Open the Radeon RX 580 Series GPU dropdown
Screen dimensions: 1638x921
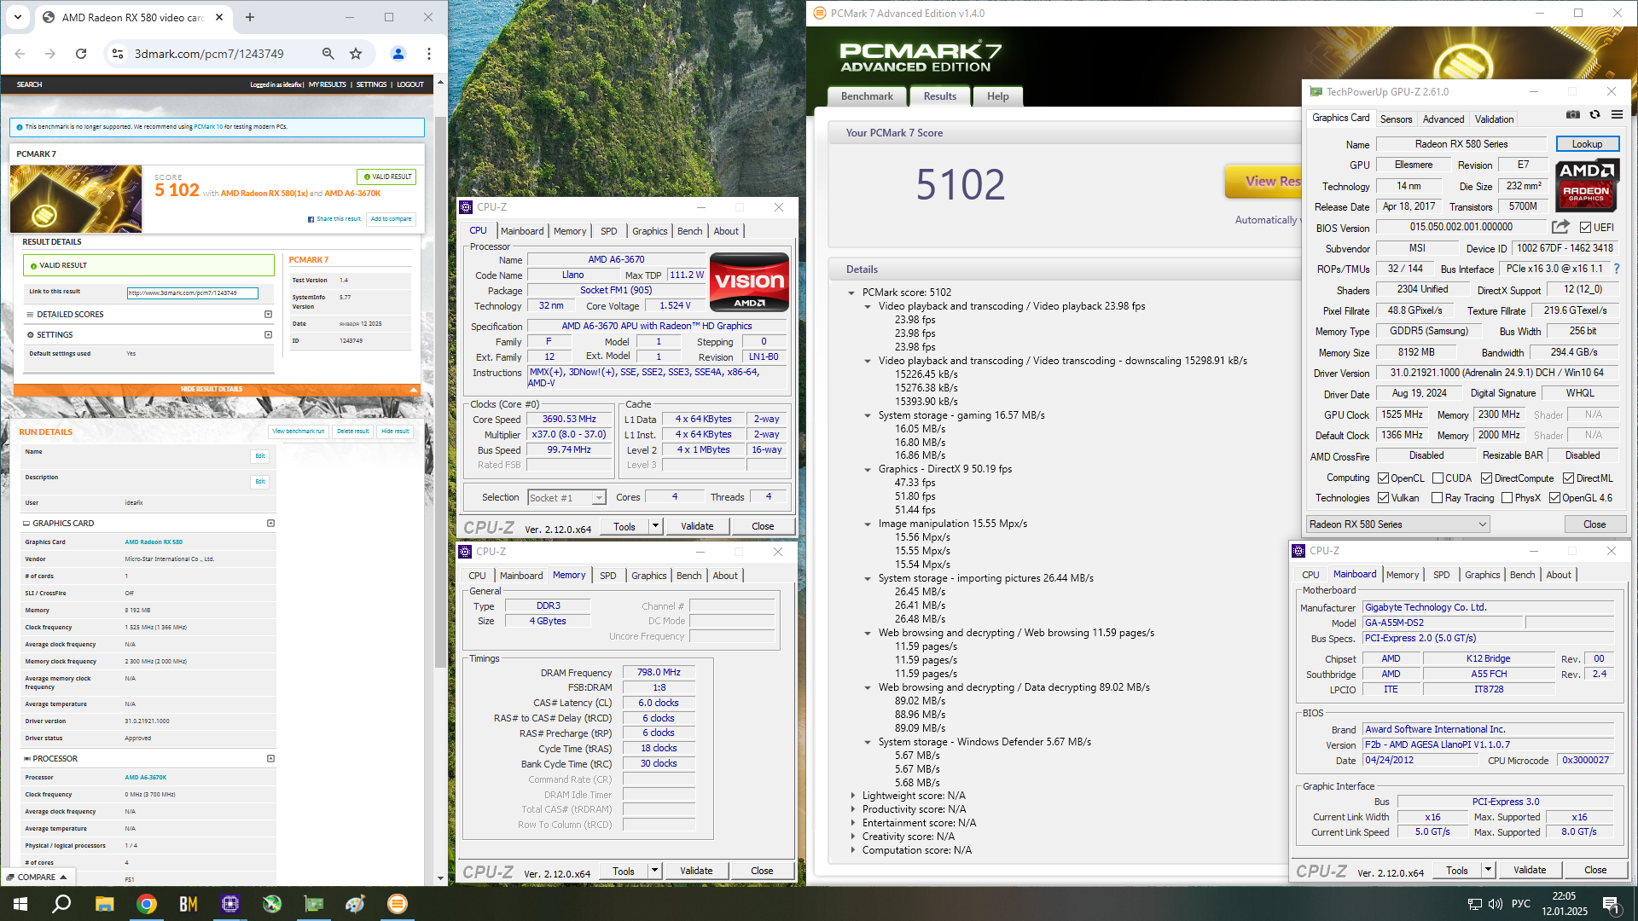(1398, 524)
